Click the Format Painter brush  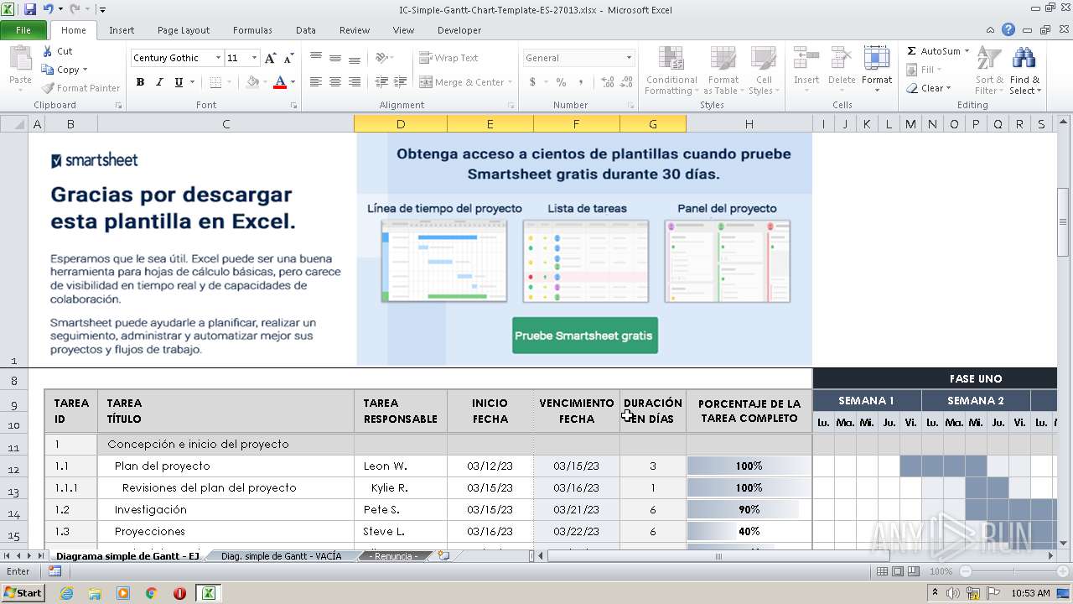pos(49,88)
